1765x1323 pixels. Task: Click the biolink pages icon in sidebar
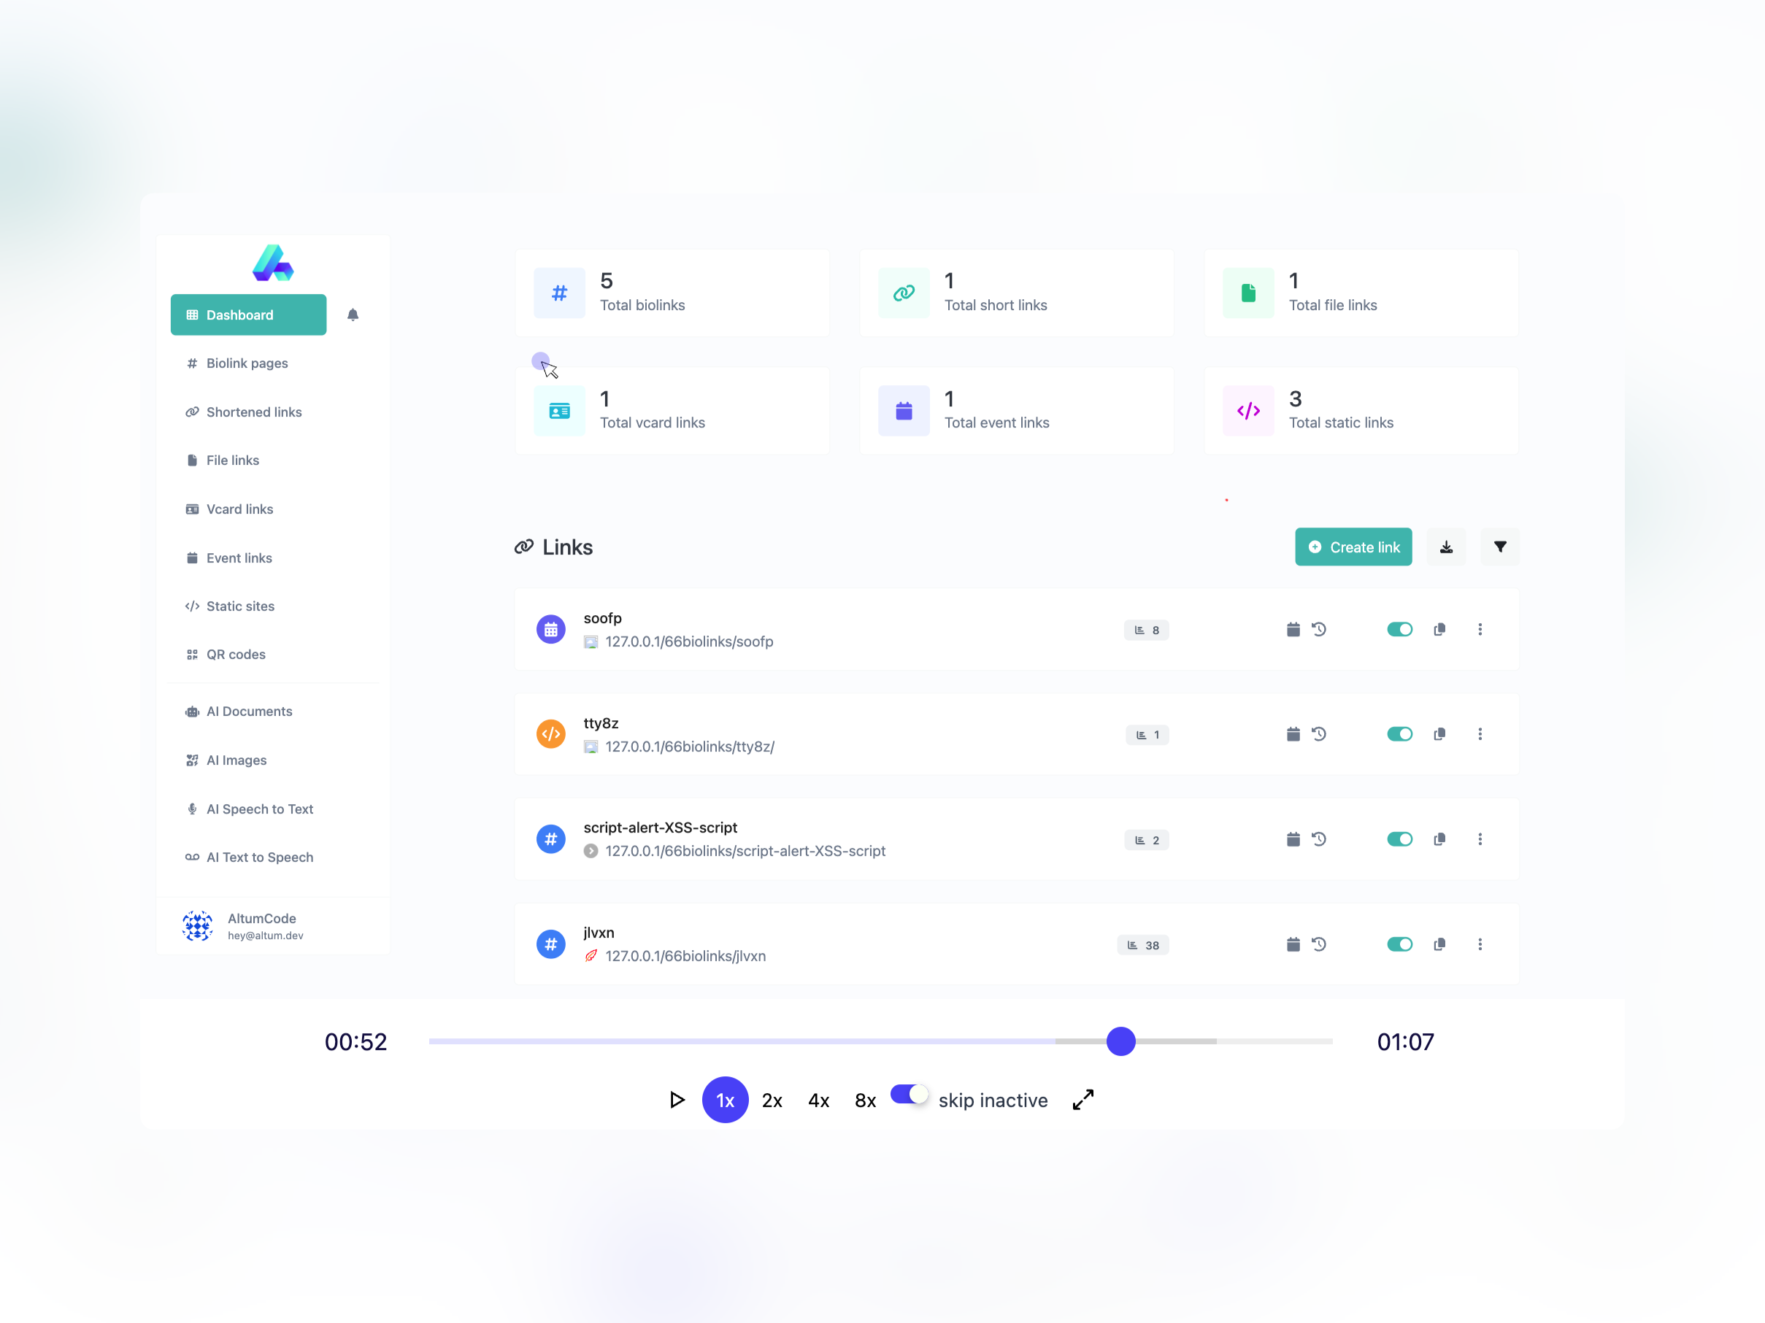pos(193,361)
